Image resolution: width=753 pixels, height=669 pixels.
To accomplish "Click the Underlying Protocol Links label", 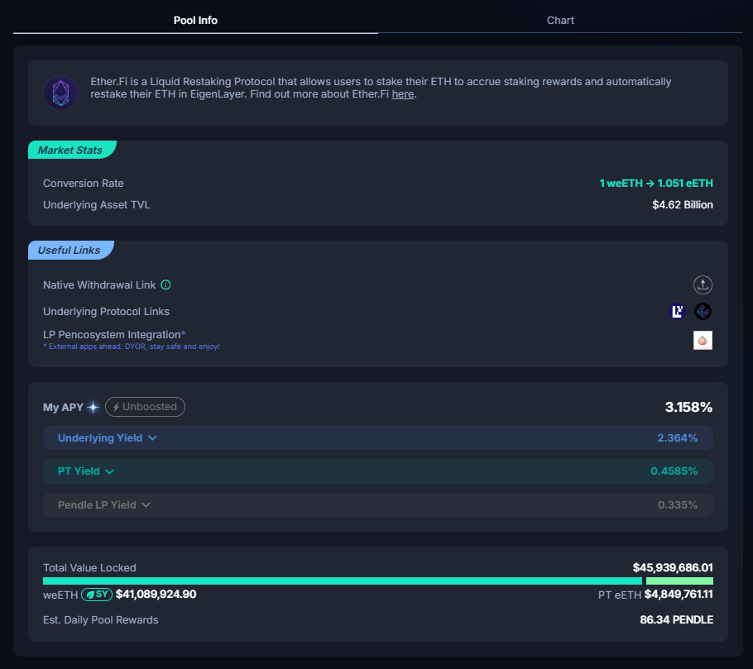I will 106,312.
